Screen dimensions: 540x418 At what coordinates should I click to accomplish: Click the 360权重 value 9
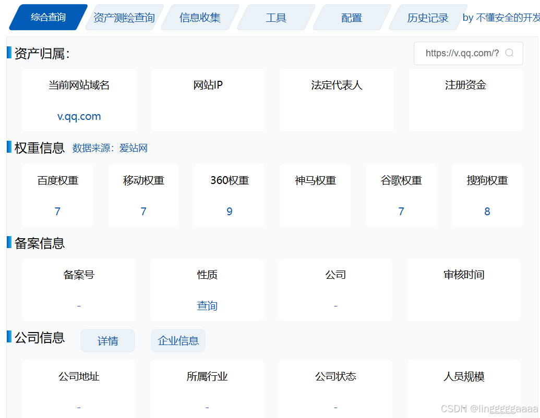(x=229, y=212)
